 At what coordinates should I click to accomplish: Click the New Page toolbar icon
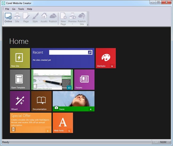tap(63, 19)
